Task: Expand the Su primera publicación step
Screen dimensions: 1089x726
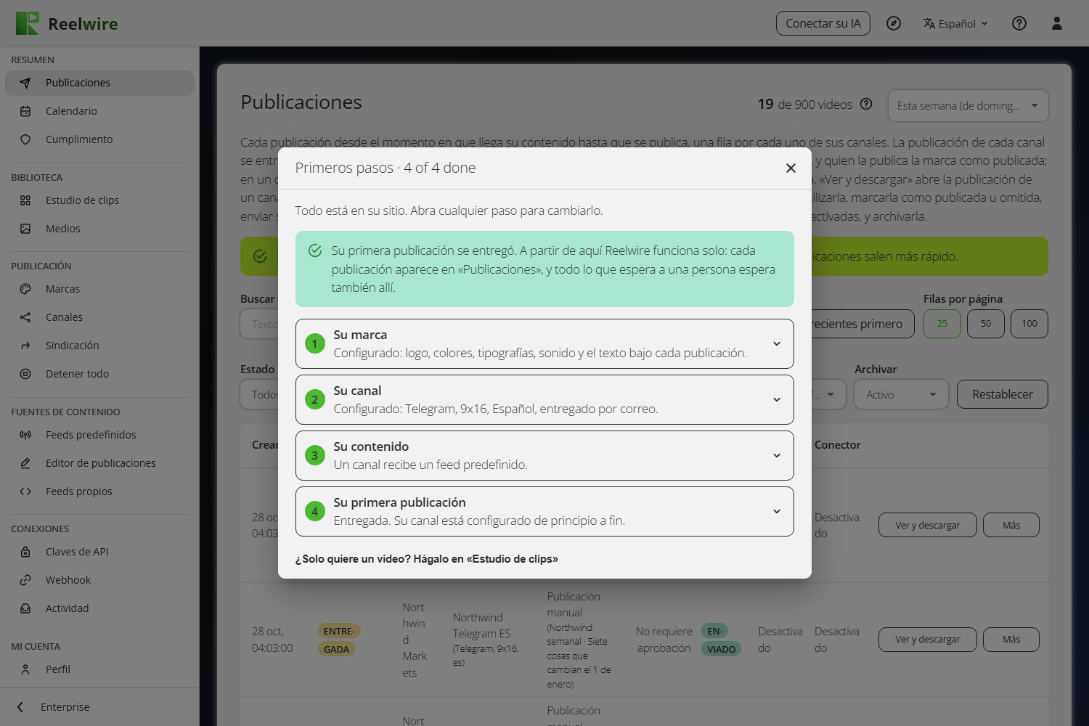Action: (544, 512)
